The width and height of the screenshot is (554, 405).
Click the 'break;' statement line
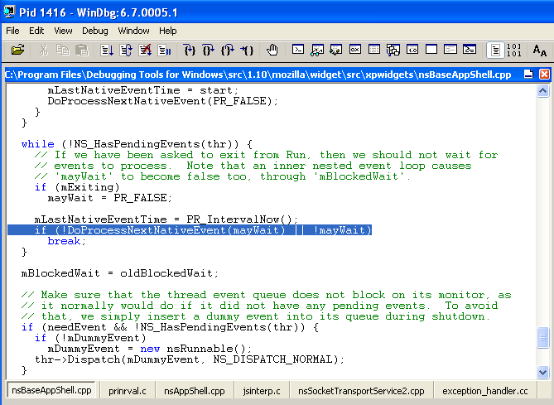(67, 241)
